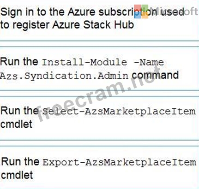This screenshot has width=199, height=189.
Task: Click the blue square of Microsoft logo
Action: [x=137, y=15]
